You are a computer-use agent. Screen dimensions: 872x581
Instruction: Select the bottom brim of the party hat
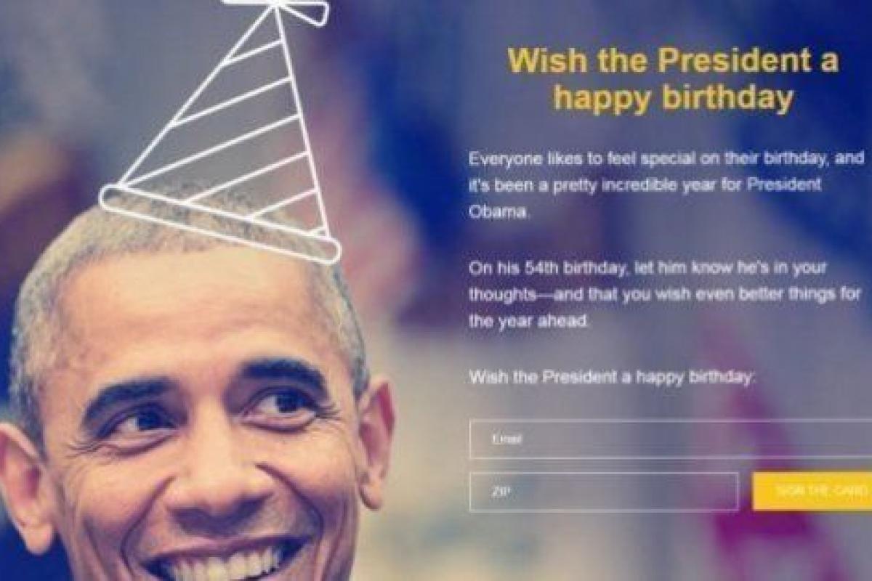point(219,224)
